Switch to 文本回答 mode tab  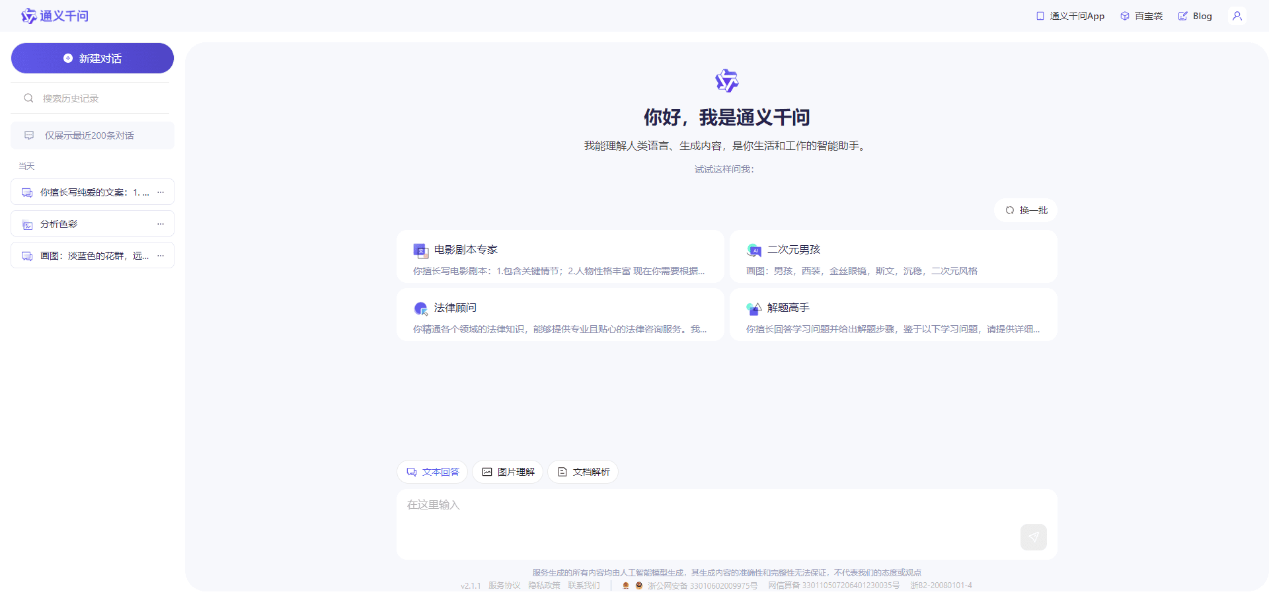coord(432,472)
